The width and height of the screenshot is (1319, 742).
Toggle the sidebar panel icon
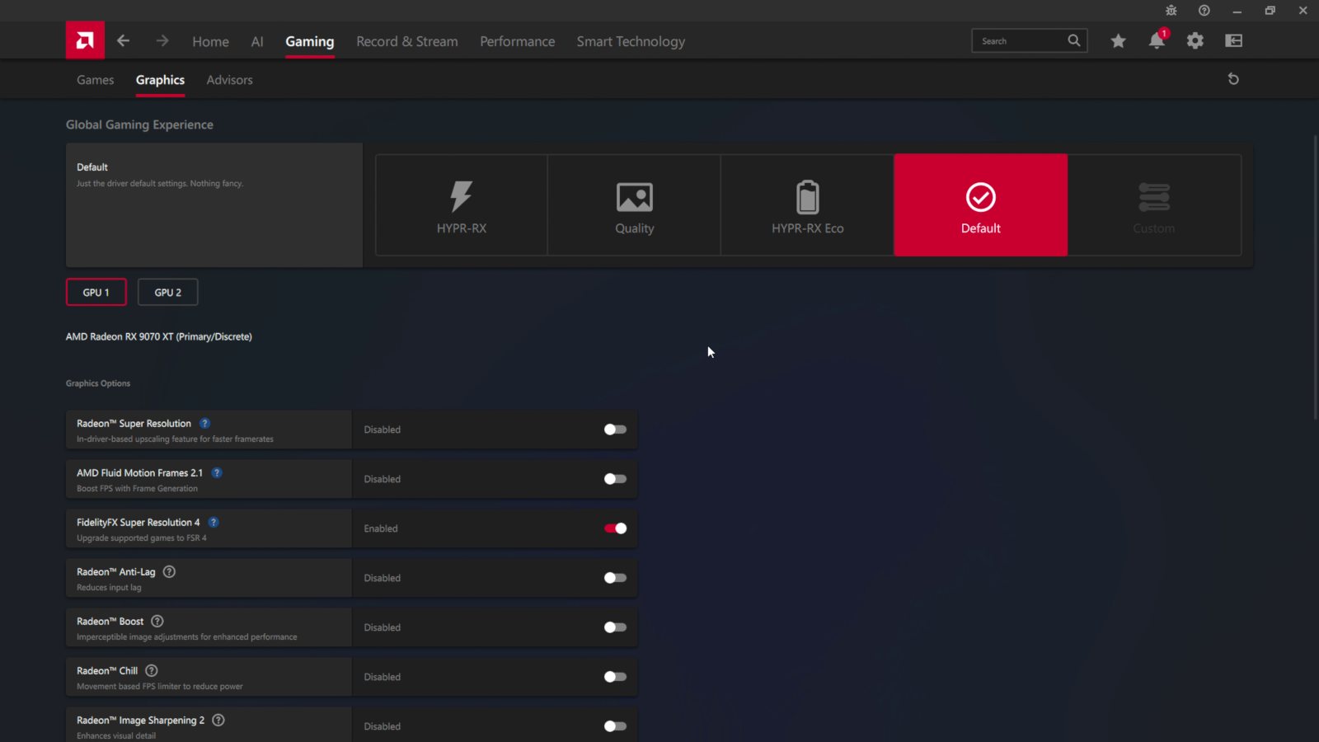[1233, 41]
